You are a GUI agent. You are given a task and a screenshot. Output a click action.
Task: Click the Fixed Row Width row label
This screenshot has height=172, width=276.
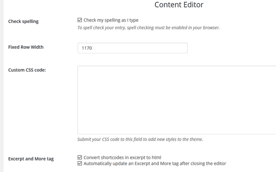tap(26, 47)
